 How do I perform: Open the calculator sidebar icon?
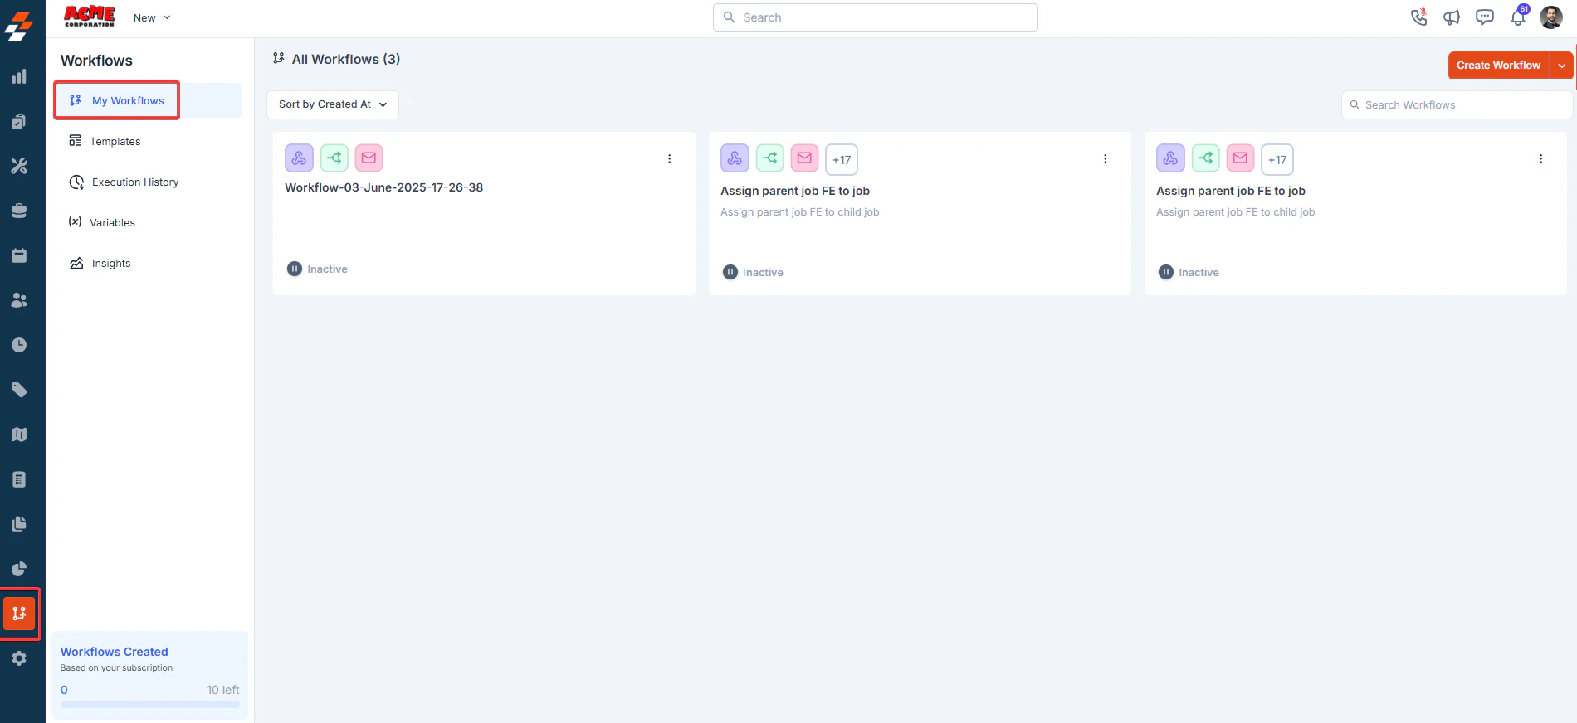(x=19, y=479)
